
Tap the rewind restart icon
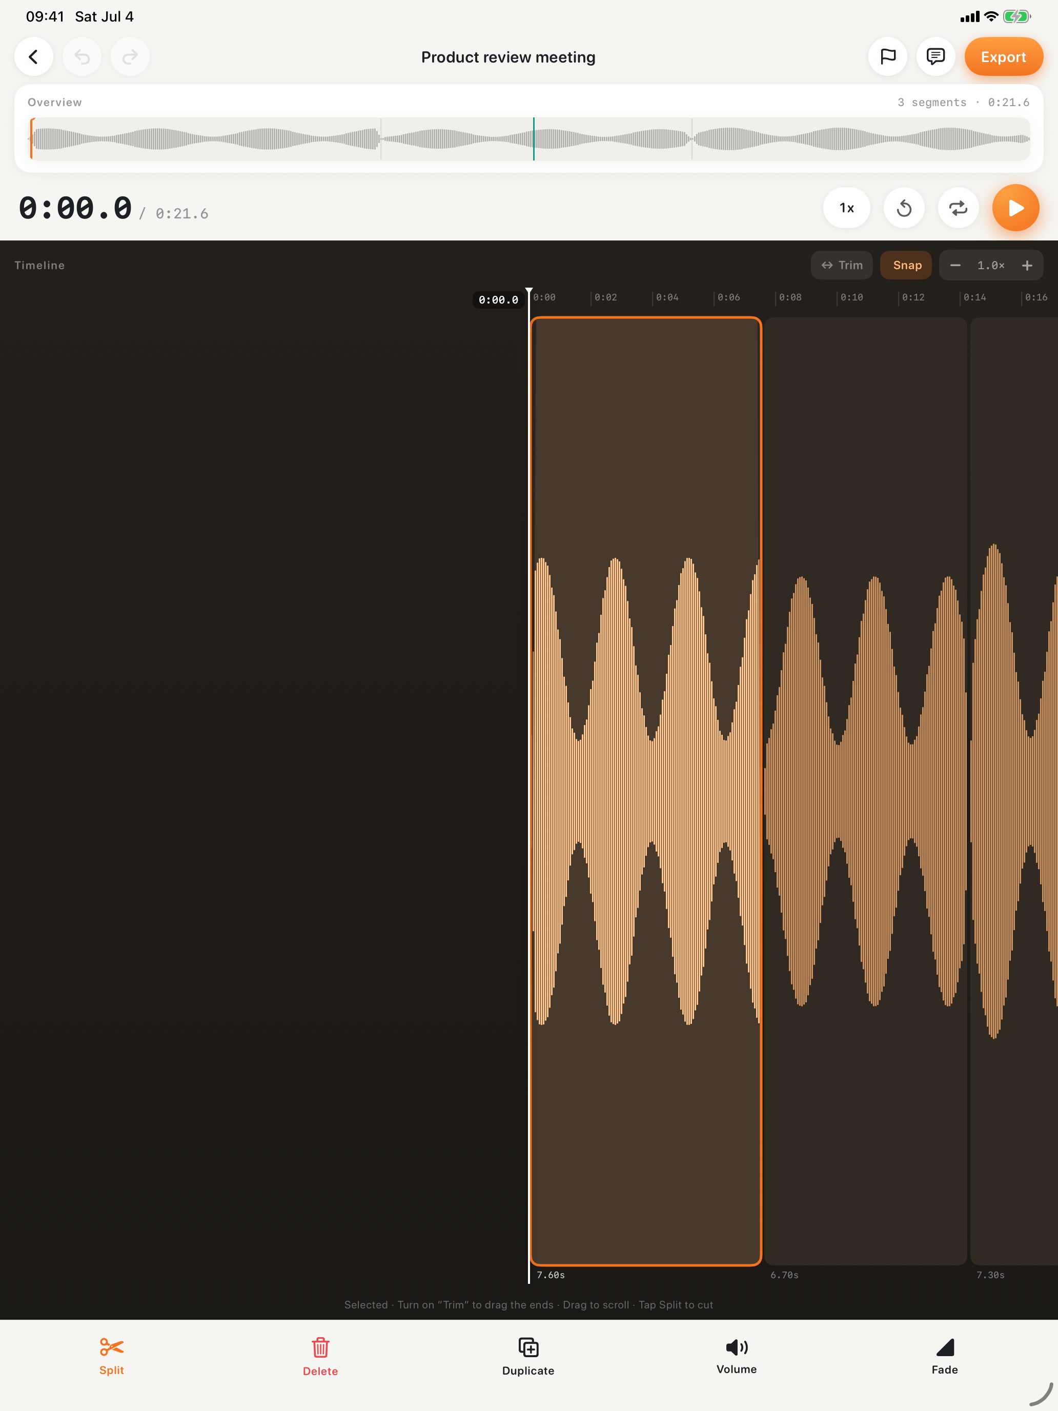(904, 208)
